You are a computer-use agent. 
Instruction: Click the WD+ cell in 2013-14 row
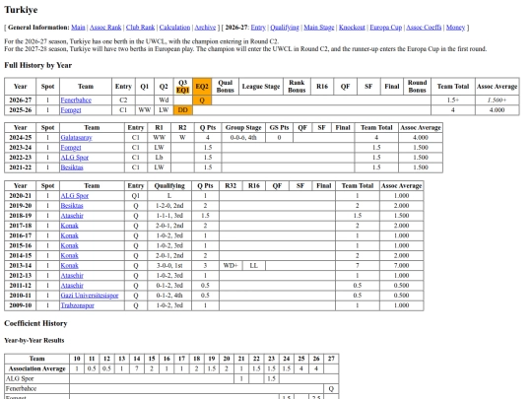(x=231, y=265)
